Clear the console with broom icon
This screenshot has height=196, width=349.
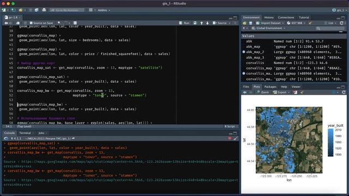tap(235, 138)
